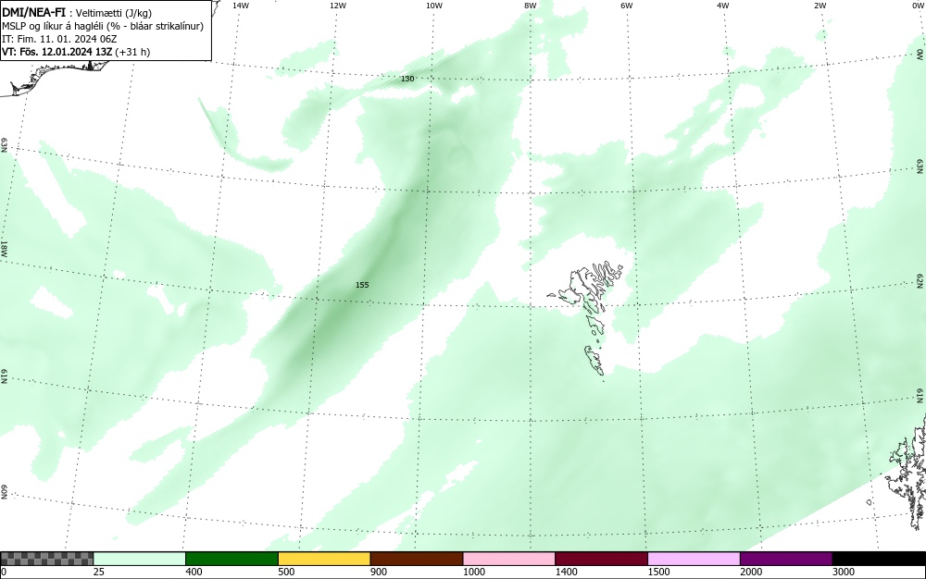This screenshot has height=579, width=926.
Task: Click the 14W longitude label
Action: click(x=241, y=6)
